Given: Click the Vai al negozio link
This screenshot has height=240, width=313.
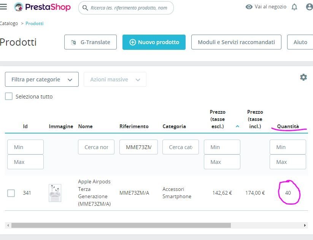Looking at the screenshot, I should coord(270,7).
